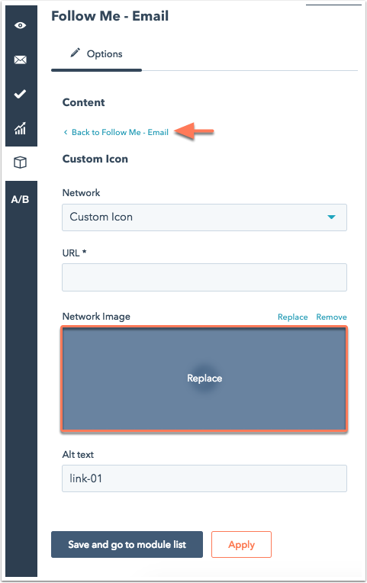Image resolution: width=367 pixels, height=583 pixels.
Task: Click Replace on the network image thumbnail
Action: click(x=204, y=378)
